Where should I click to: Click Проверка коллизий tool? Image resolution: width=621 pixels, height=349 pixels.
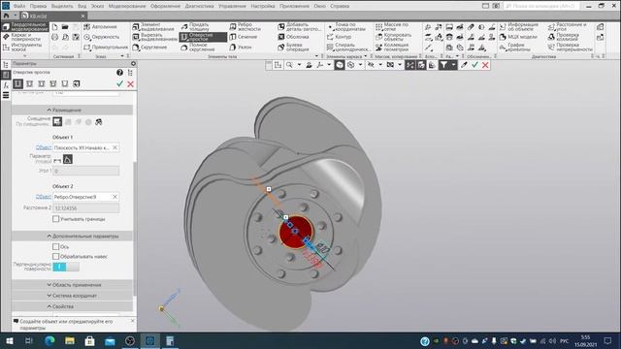coord(564,37)
